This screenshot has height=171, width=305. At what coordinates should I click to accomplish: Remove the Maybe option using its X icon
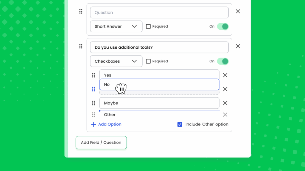[x=225, y=103]
